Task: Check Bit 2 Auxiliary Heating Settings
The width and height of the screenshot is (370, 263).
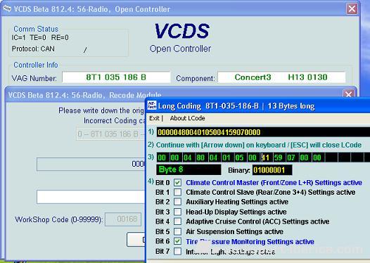Action: (x=177, y=202)
